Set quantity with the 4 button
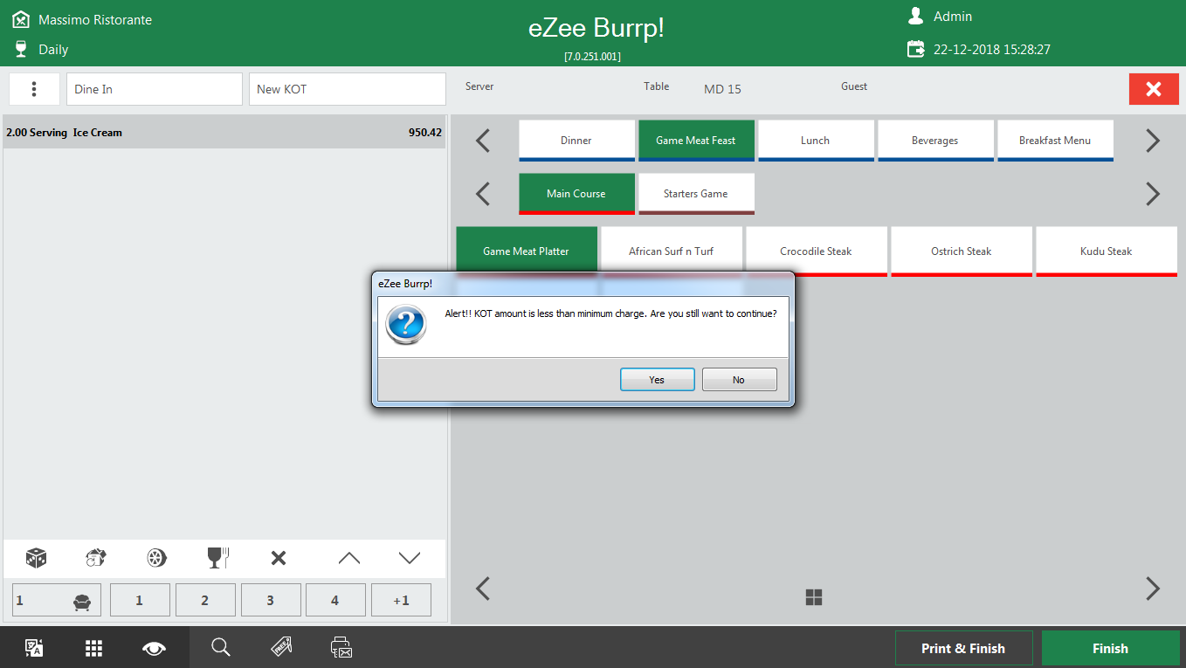The width and height of the screenshot is (1186, 668). tap(335, 601)
